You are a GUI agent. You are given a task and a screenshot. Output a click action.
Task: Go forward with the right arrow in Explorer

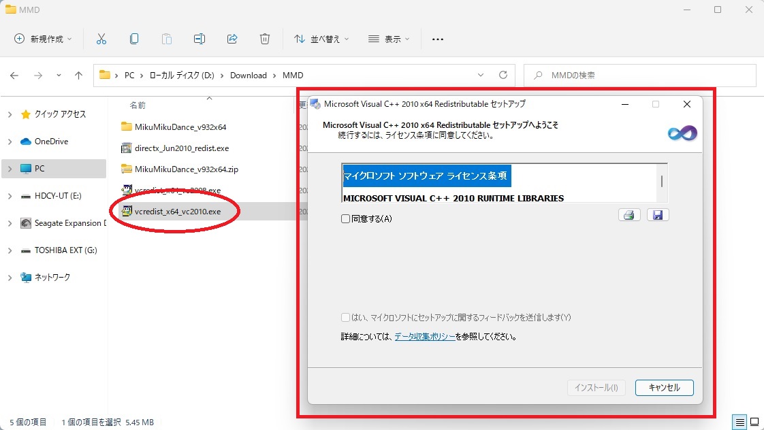click(x=38, y=76)
